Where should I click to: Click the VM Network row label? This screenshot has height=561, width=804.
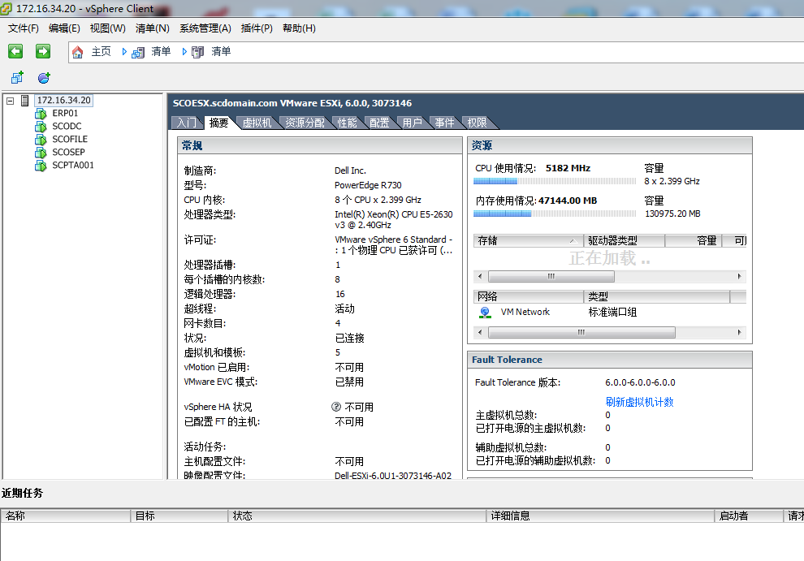coord(525,312)
